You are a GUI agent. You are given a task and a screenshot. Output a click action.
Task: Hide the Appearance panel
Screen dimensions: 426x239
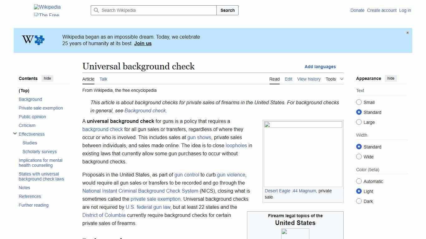click(391, 78)
